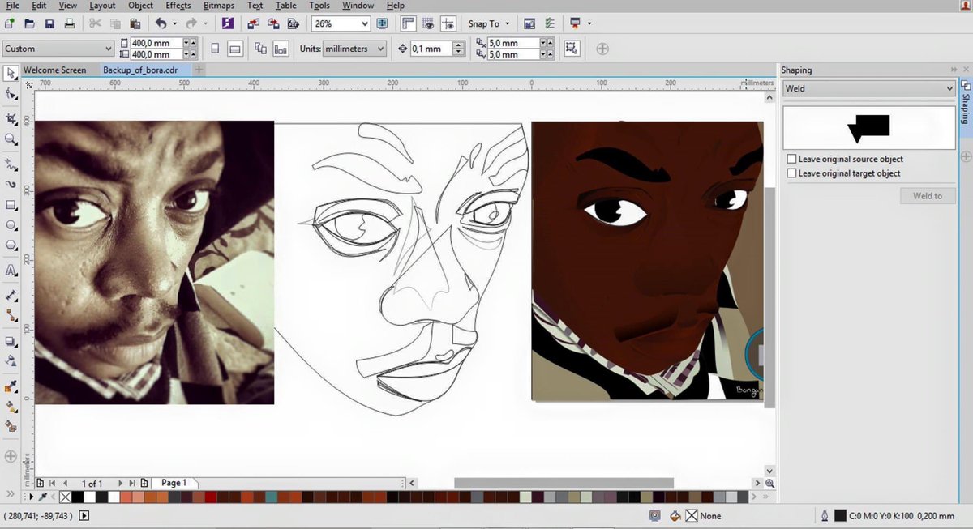Select the Page 1 tab
Image resolution: width=973 pixels, height=529 pixels.
coord(174,483)
